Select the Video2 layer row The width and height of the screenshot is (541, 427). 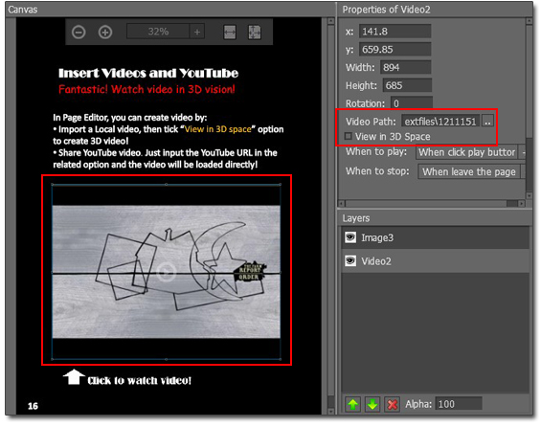(435, 261)
